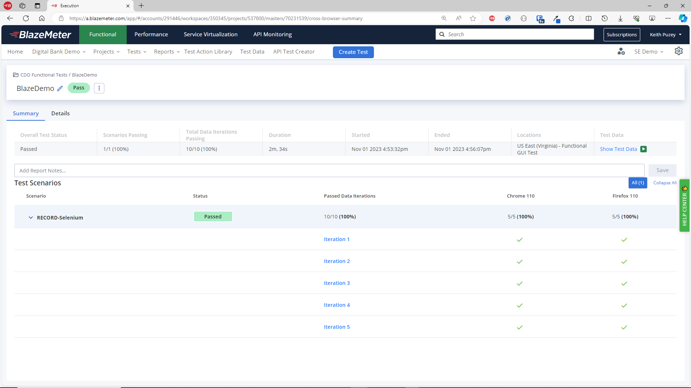Open the Tests dropdown
The height and width of the screenshot is (388, 691).
136,51
